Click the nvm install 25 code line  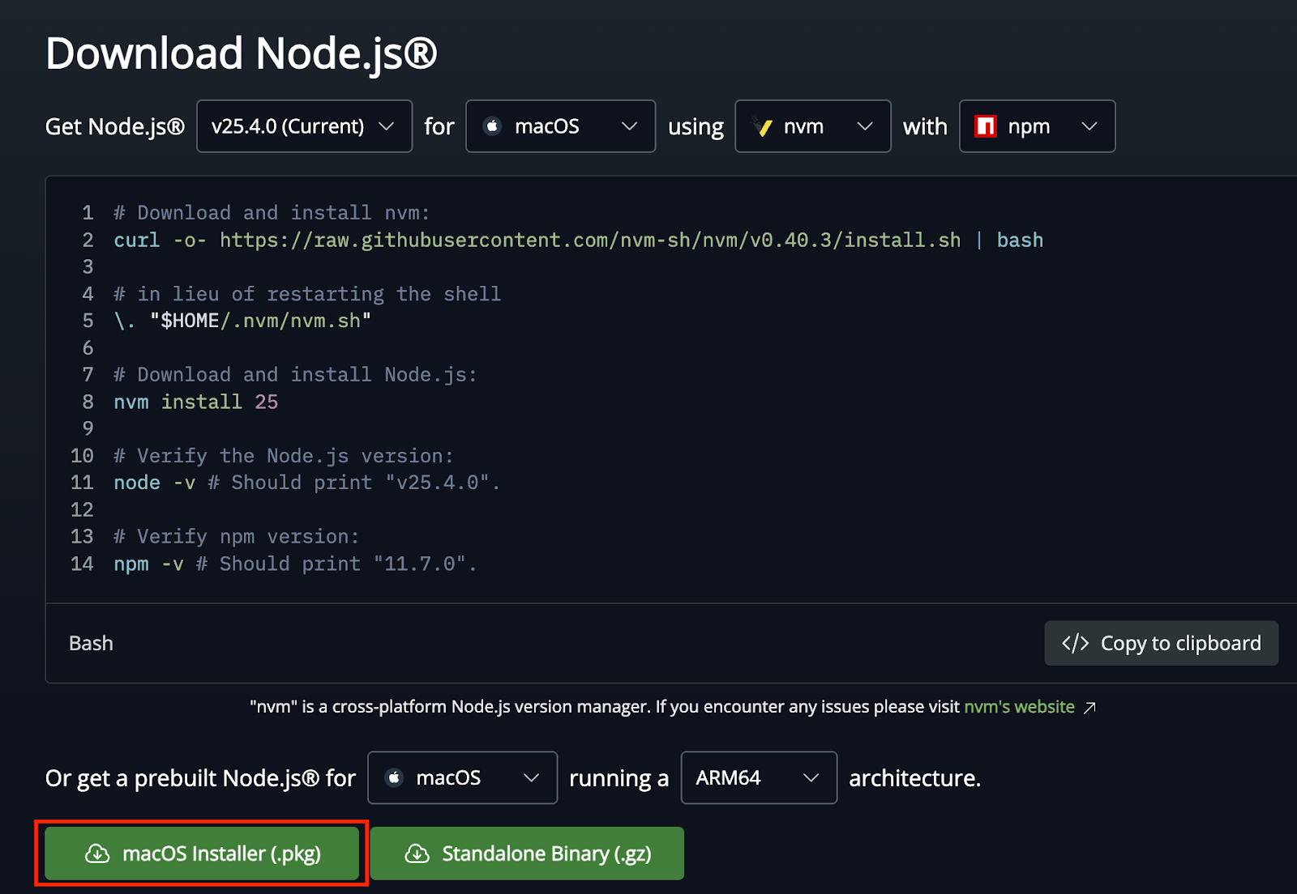[x=195, y=402]
